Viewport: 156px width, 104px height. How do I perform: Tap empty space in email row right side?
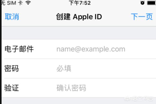tap(140, 49)
